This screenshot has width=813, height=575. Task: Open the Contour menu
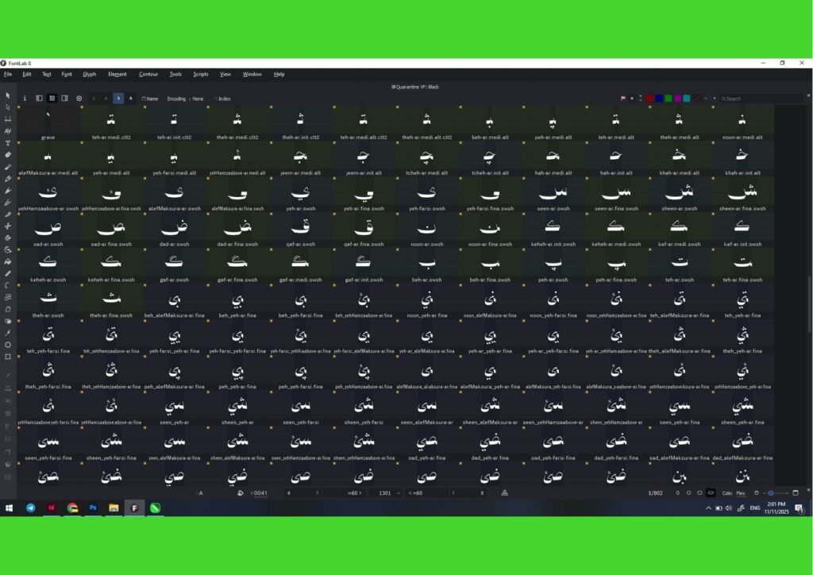(148, 74)
